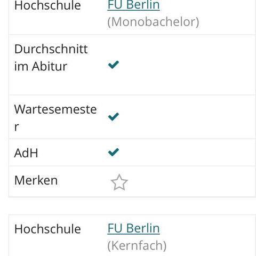Click the Durchschnitt im Abitur label
The height and width of the screenshot is (256, 256).
(x=51, y=58)
